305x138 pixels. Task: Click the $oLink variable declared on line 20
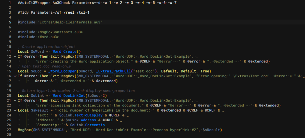pos(37,96)
